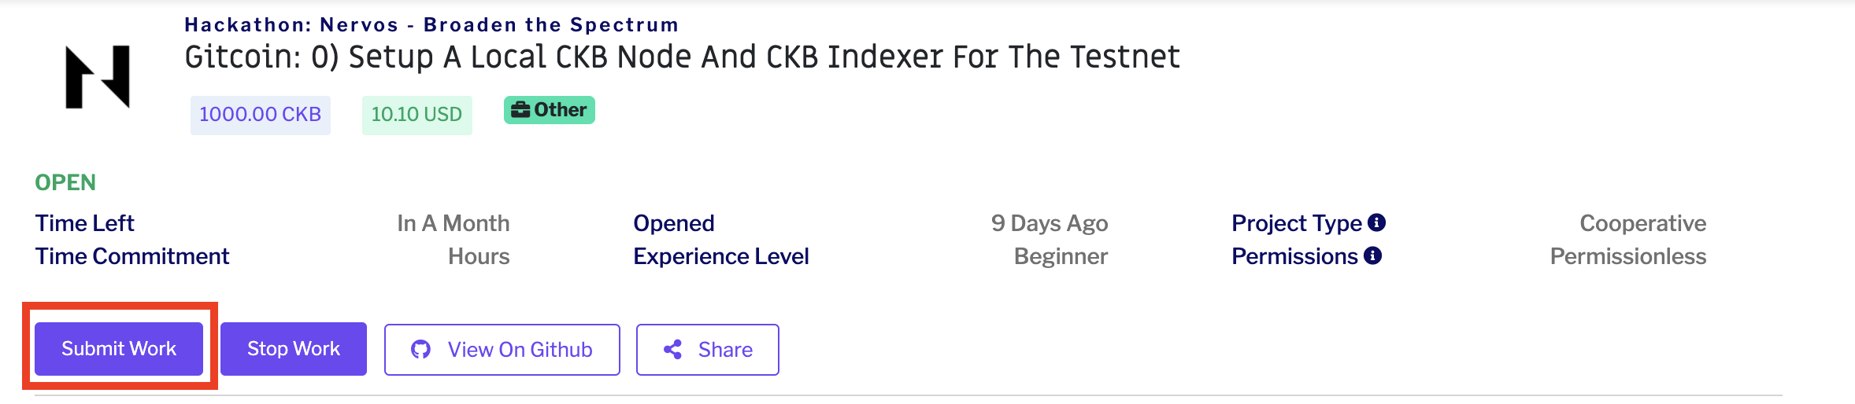Click the bounty title about CKB Node
Viewport: 1855px width, 404px height.
(x=682, y=57)
